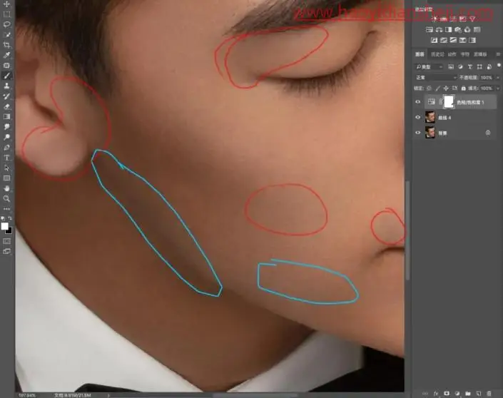Select the Lasso tool
Image resolution: width=503 pixels, height=398 pixels.
click(x=6, y=24)
